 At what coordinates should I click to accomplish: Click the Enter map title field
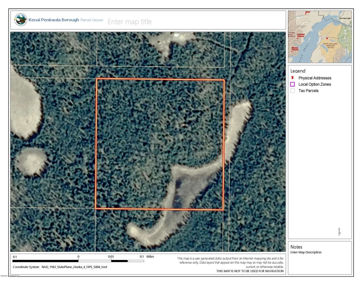pyautogui.click(x=129, y=22)
